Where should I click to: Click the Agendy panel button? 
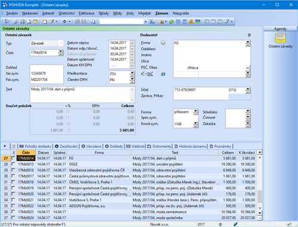(280, 29)
